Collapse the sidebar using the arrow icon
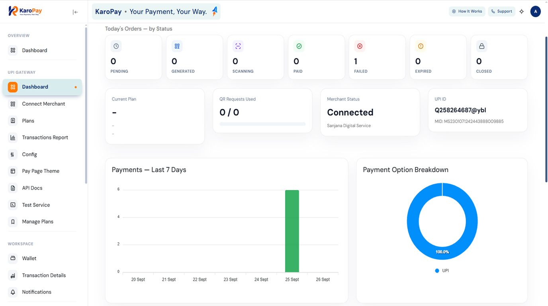The height and width of the screenshot is (306, 548). click(75, 12)
